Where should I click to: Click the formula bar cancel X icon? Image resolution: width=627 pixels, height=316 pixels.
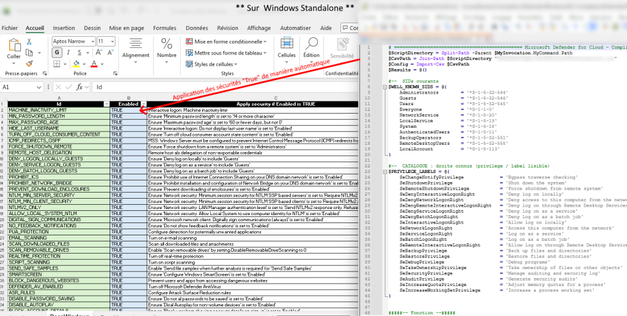[58, 87]
